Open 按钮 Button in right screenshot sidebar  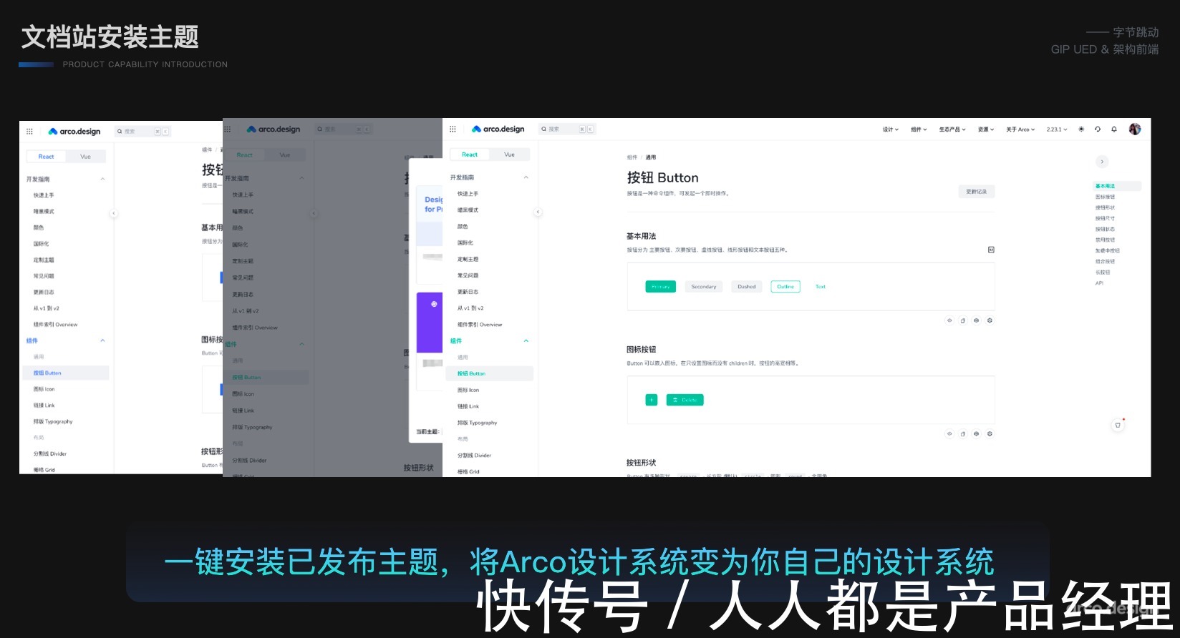pyautogui.click(x=490, y=373)
